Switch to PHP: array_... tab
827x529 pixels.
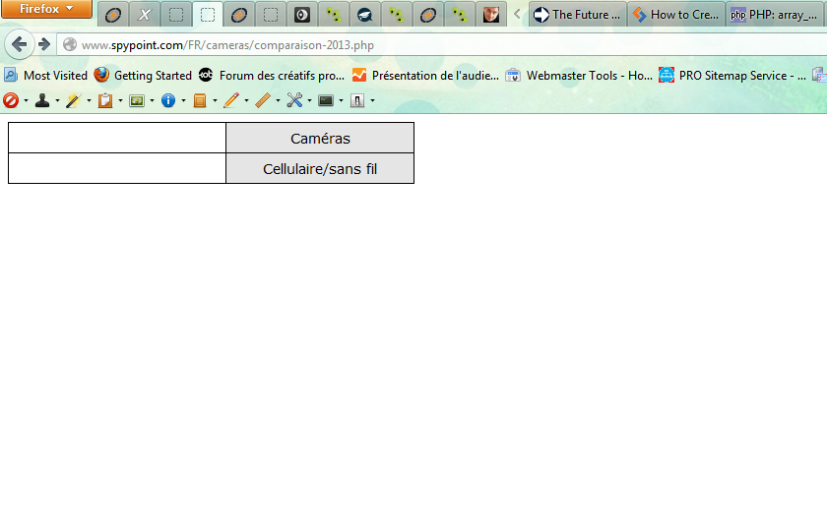pos(774,15)
